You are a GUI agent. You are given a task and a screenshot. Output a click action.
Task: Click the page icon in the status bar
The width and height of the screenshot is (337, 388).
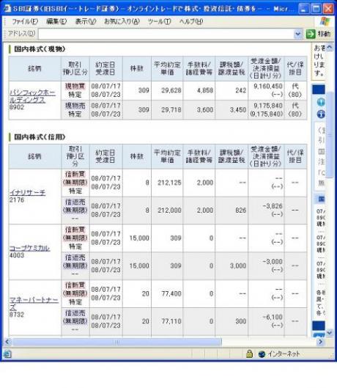[7, 354]
